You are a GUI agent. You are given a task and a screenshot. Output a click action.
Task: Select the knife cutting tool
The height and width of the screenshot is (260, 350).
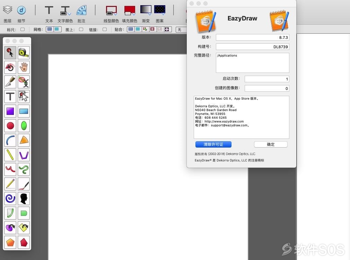click(x=10, y=82)
